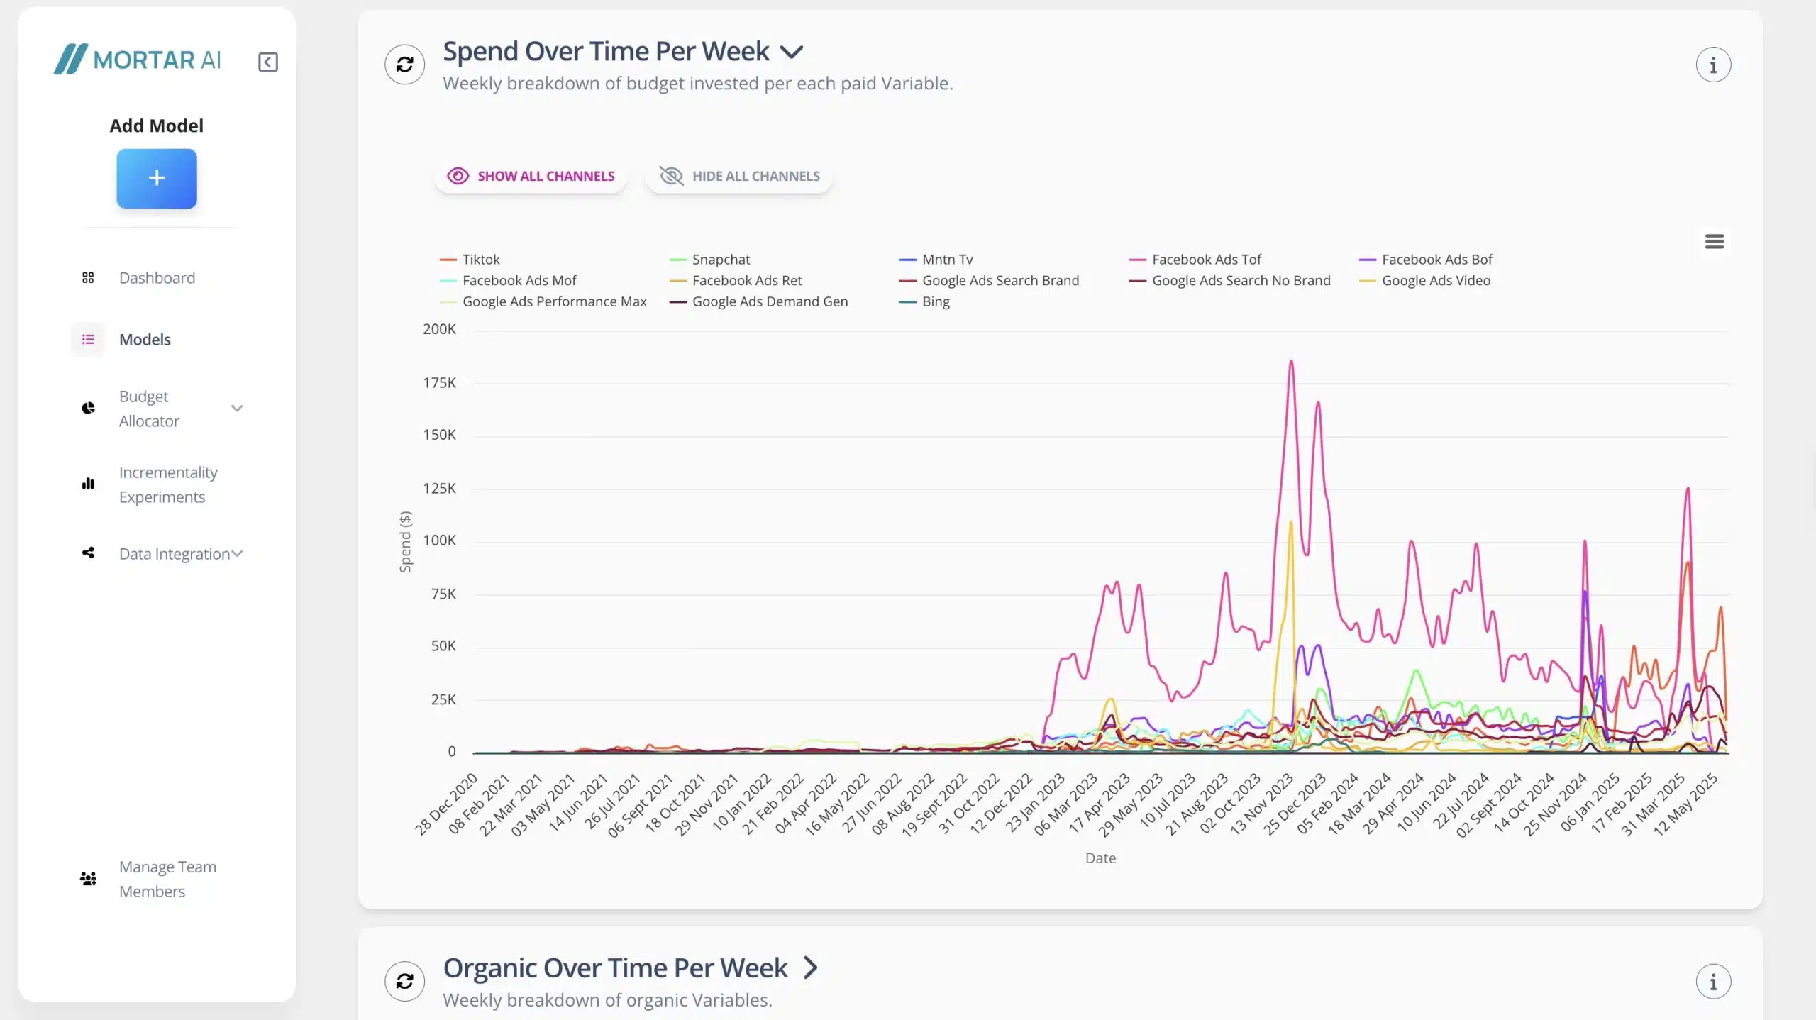Open the chart hamburger export menu
Screen dimensions: 1816x1020
tap(1714, 242)
